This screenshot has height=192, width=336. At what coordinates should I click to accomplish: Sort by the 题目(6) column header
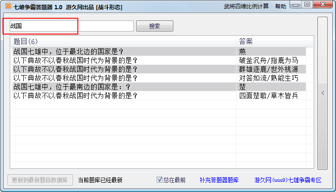[124, 41]
